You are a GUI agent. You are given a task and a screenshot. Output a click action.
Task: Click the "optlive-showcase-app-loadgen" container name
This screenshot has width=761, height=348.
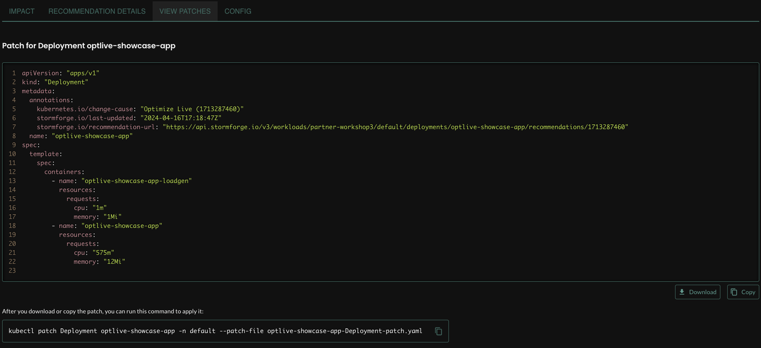click(136, 181)
